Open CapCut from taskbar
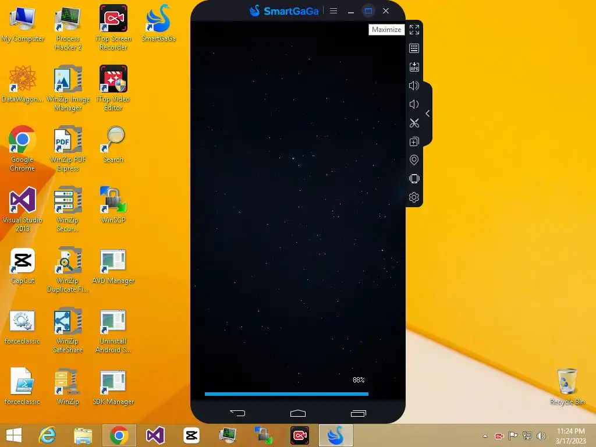This screenshot has height=447, width=596. (x=191, y=435)
